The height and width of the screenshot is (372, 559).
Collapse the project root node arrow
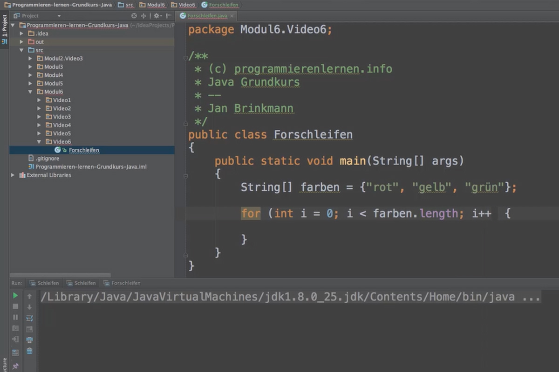(13, 25)
